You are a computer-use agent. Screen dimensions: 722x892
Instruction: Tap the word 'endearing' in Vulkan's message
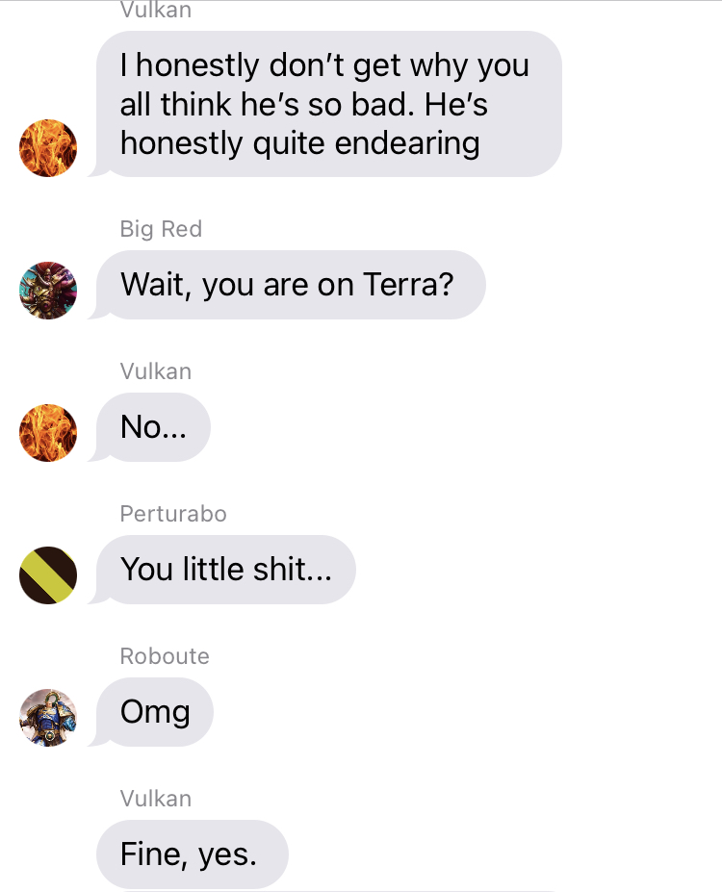pos(407,144)
